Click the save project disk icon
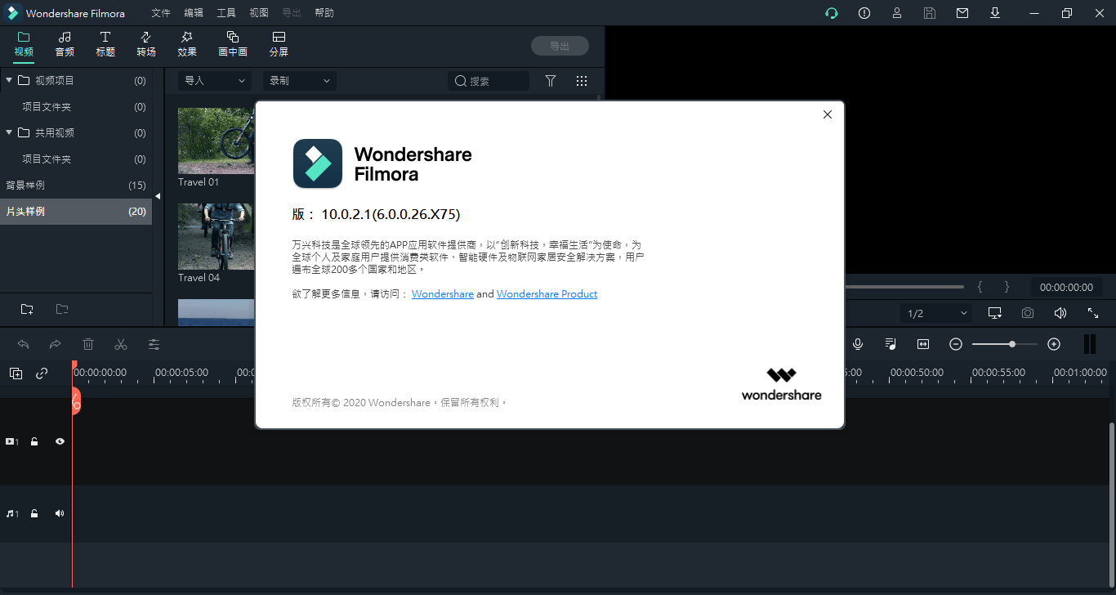Viewport: 1116px width, 595px height. (930, 13)
